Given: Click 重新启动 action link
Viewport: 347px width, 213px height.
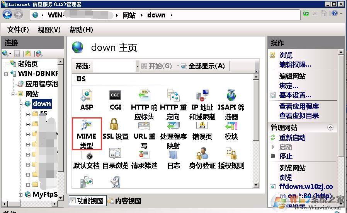Looking at the screenshot, I should [x=292, y=138].
